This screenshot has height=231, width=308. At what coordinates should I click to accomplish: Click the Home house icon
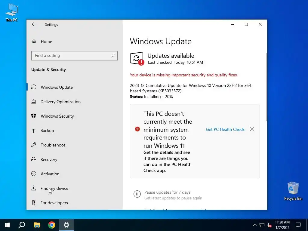pyautogui.click(x=34, y=41)
